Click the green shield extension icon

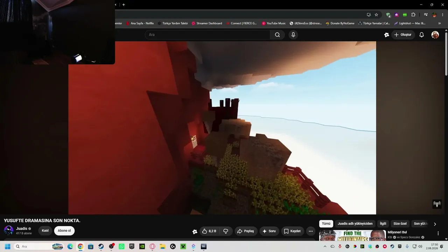[388, 15]
